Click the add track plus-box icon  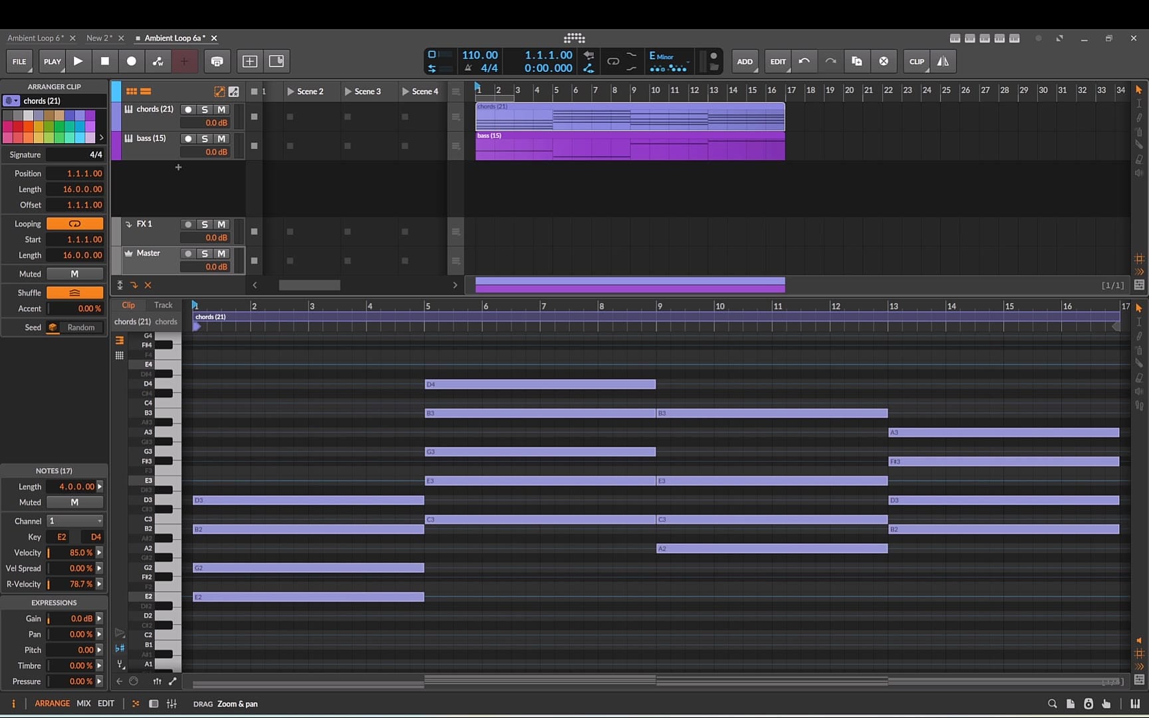(250, 61)
